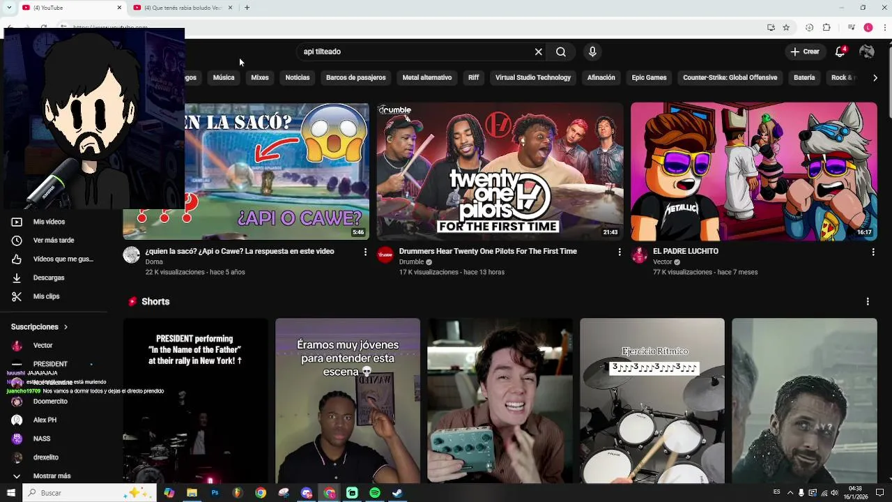This screenshot has height=502, width=892.
Task: Show more chips with the right arrow
Action: [875, 77]
